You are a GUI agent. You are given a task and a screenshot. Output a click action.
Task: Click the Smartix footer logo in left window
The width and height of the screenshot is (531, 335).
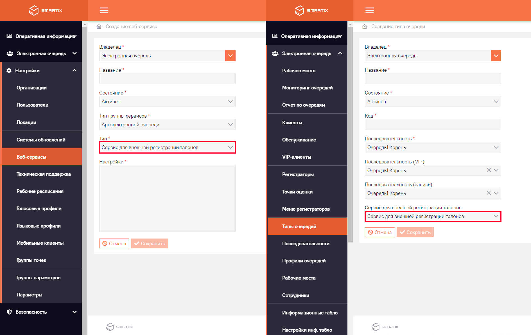[x=119, y=327]
